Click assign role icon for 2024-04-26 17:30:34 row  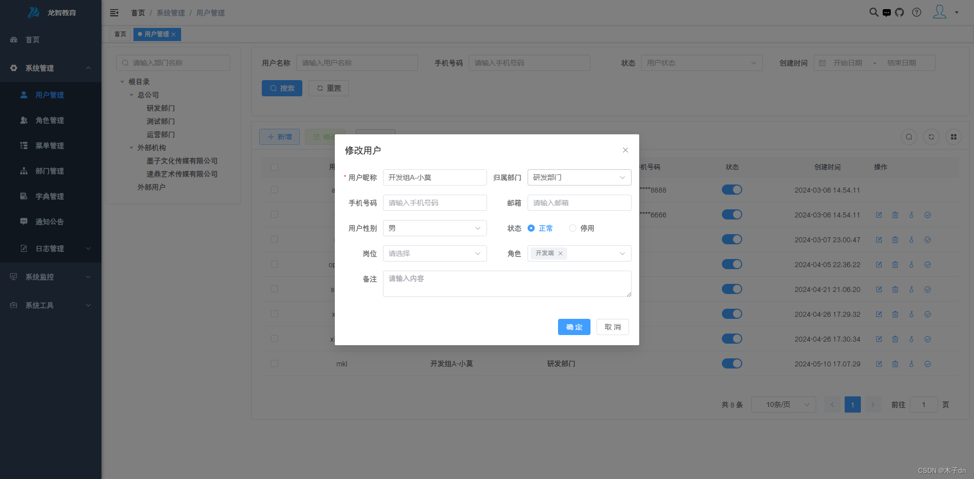[x=928, y=339]
